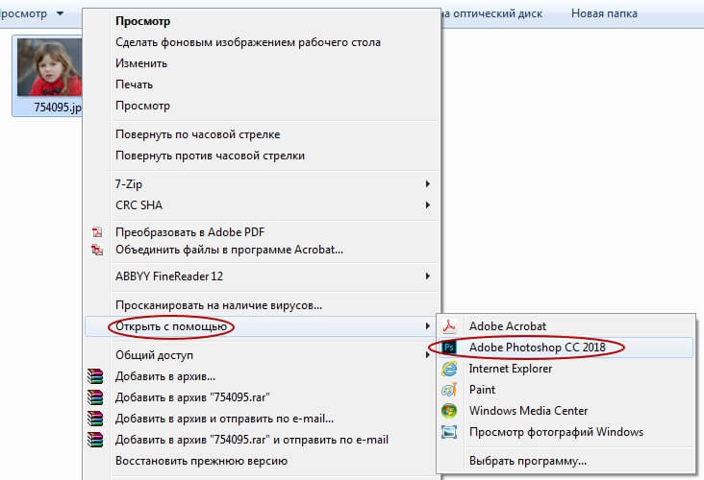Image resolution: width=704 pixels, height=480 pixels.
Task: Expand the 7-Zip submenu arrow
Action: (x=427, y=183)
